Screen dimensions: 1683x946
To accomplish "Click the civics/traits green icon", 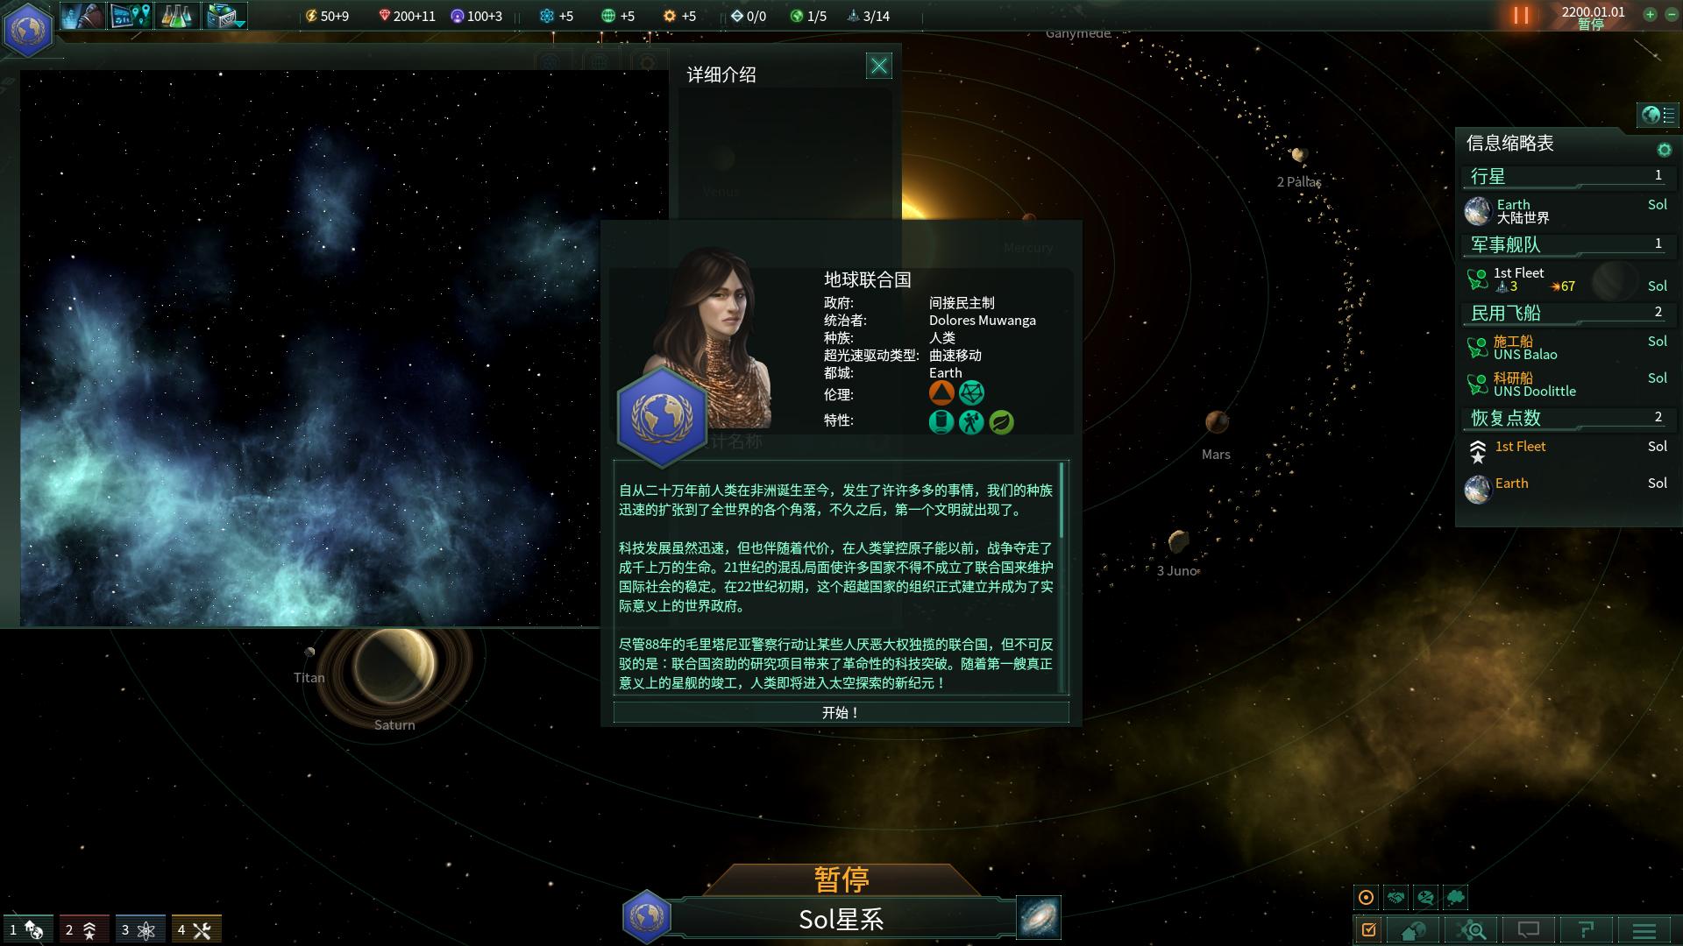I will click(1001, 421).
